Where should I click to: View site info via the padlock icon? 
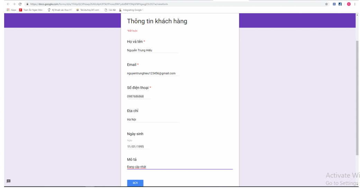[27, 4]
